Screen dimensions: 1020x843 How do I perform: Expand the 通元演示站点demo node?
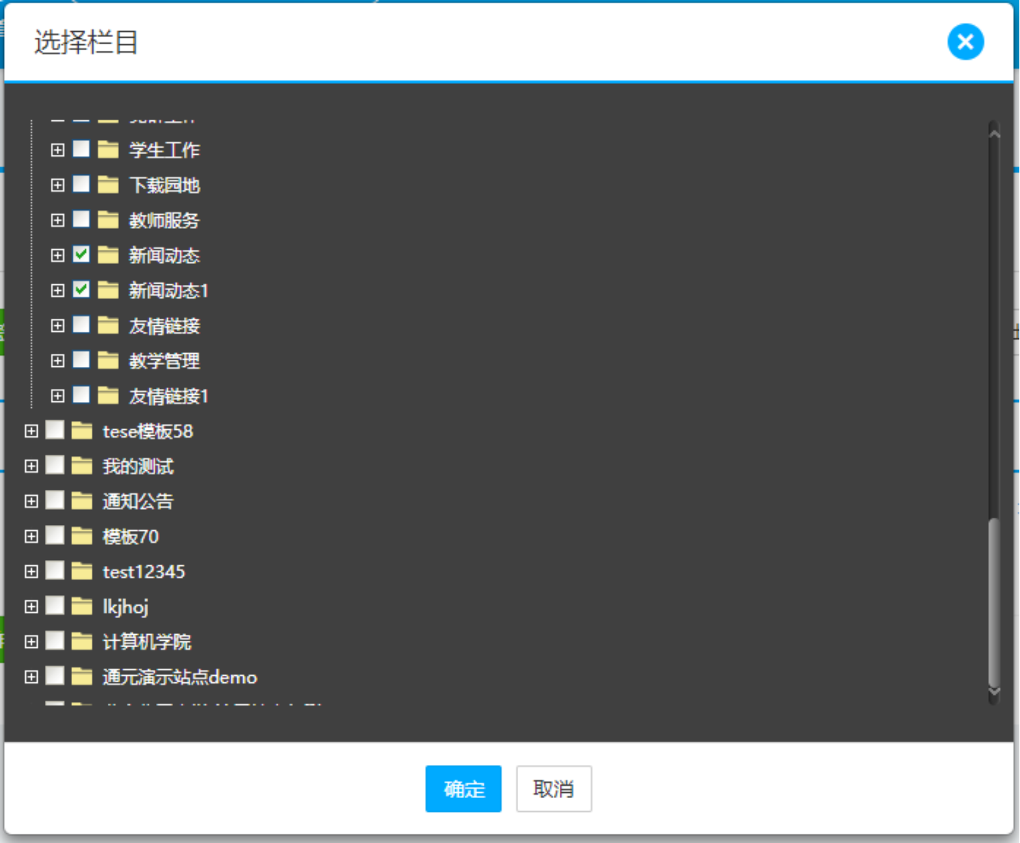click(x=31, y=676)
